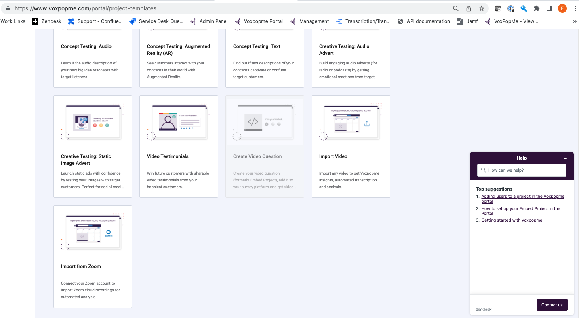Open the Management bookmark
The image size is (579, 318).
(309, 21)
